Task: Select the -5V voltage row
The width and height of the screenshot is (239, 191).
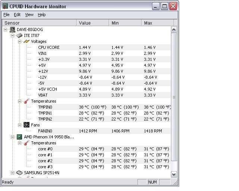Action: point(104,83)
